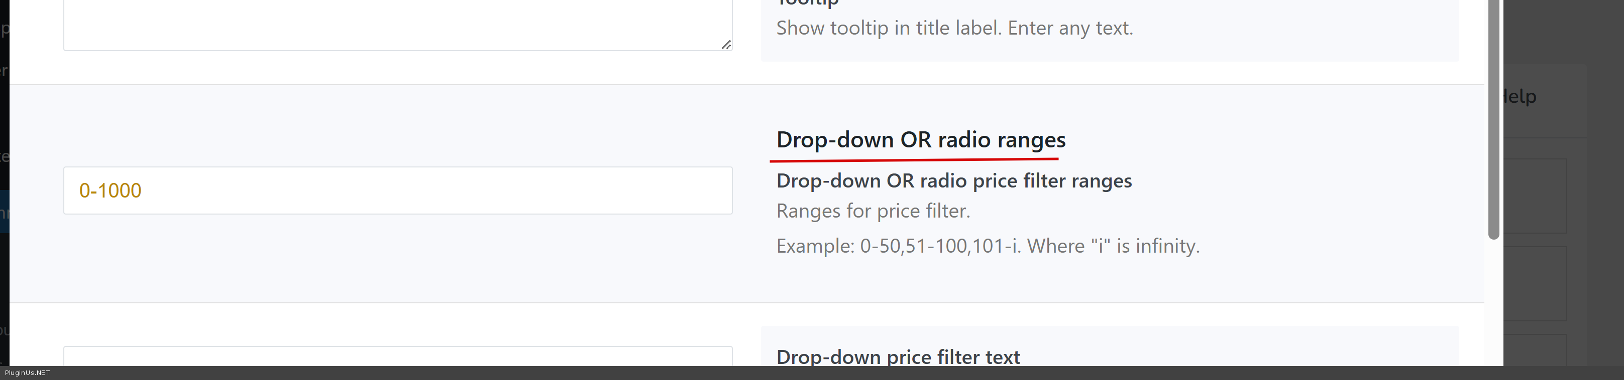Click inside the tooltip textarea

click(397, 24)
